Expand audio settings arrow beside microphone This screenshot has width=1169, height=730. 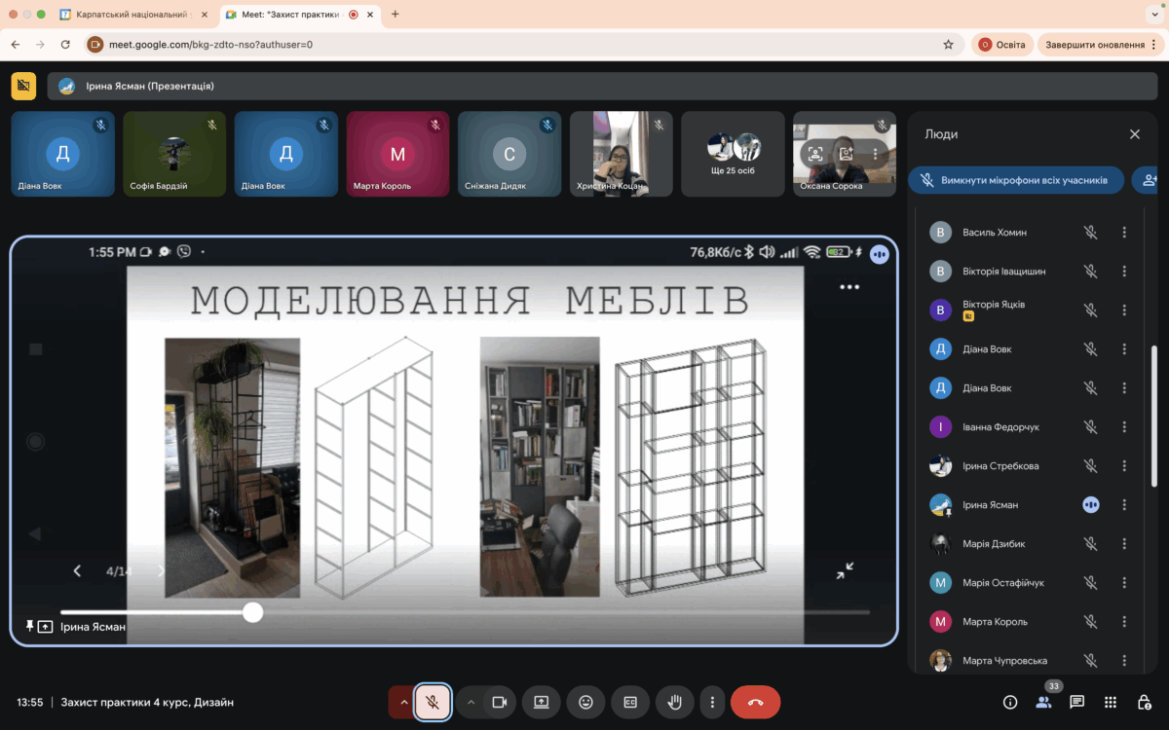400,702
